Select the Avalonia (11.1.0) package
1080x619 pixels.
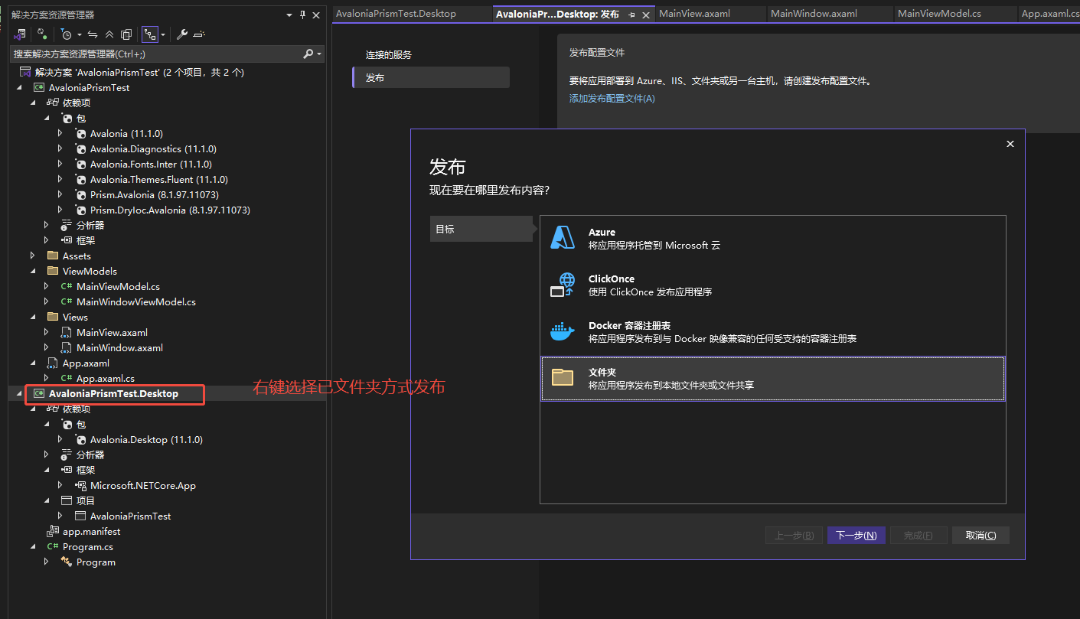tap(126, 133)
